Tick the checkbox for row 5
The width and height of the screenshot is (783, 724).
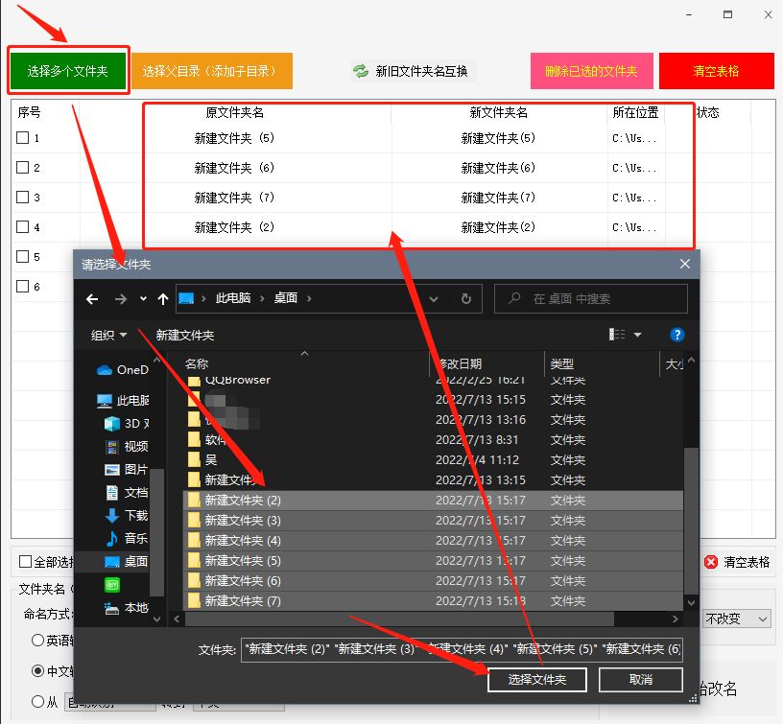22,256
